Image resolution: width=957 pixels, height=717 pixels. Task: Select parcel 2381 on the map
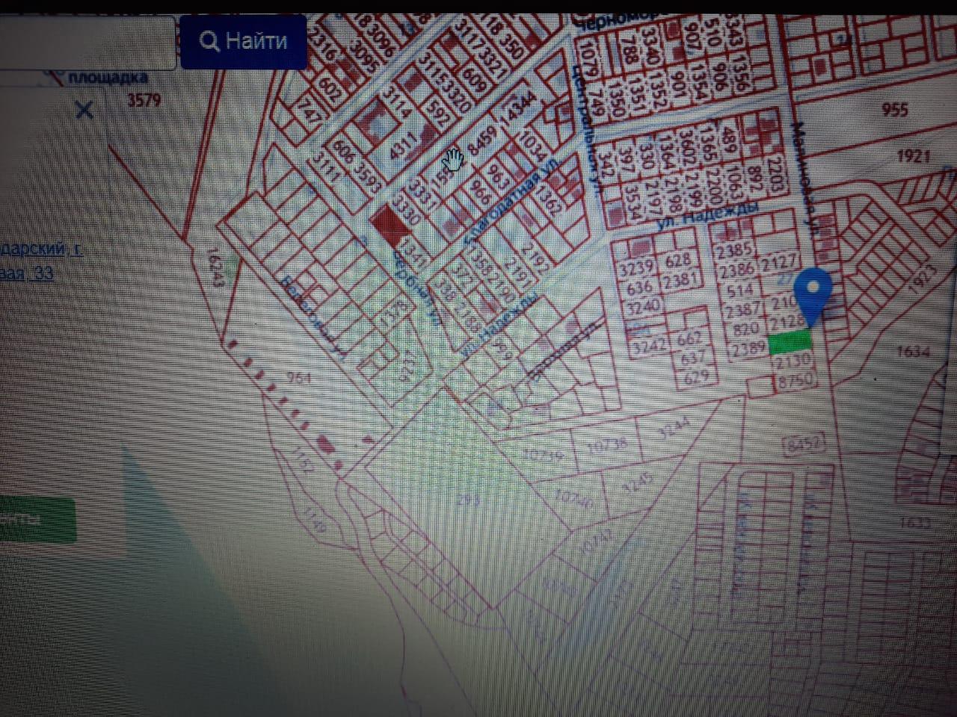(679, 279)
